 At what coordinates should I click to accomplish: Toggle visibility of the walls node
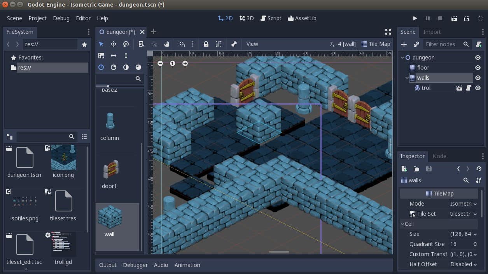click(x=478, y=77)
